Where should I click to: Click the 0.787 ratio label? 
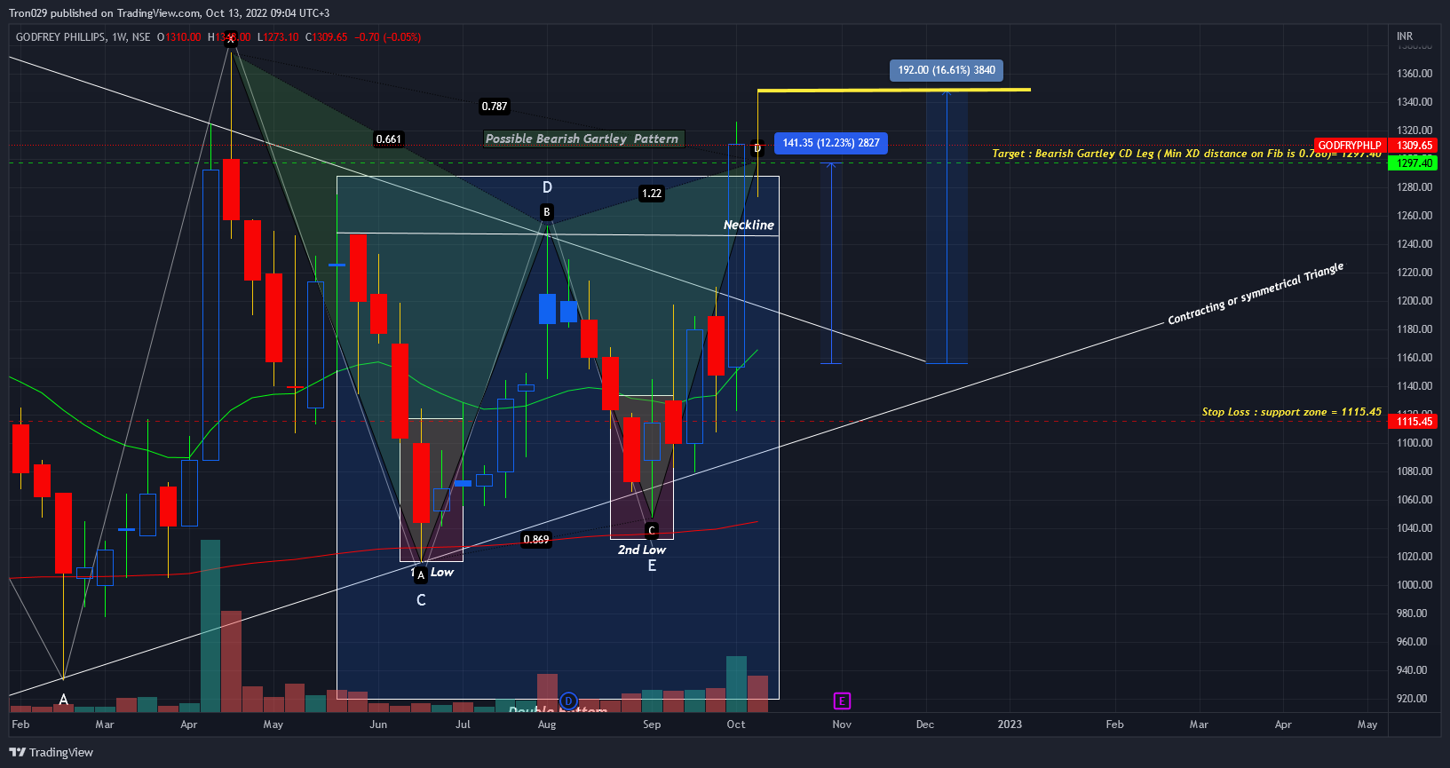495,107
